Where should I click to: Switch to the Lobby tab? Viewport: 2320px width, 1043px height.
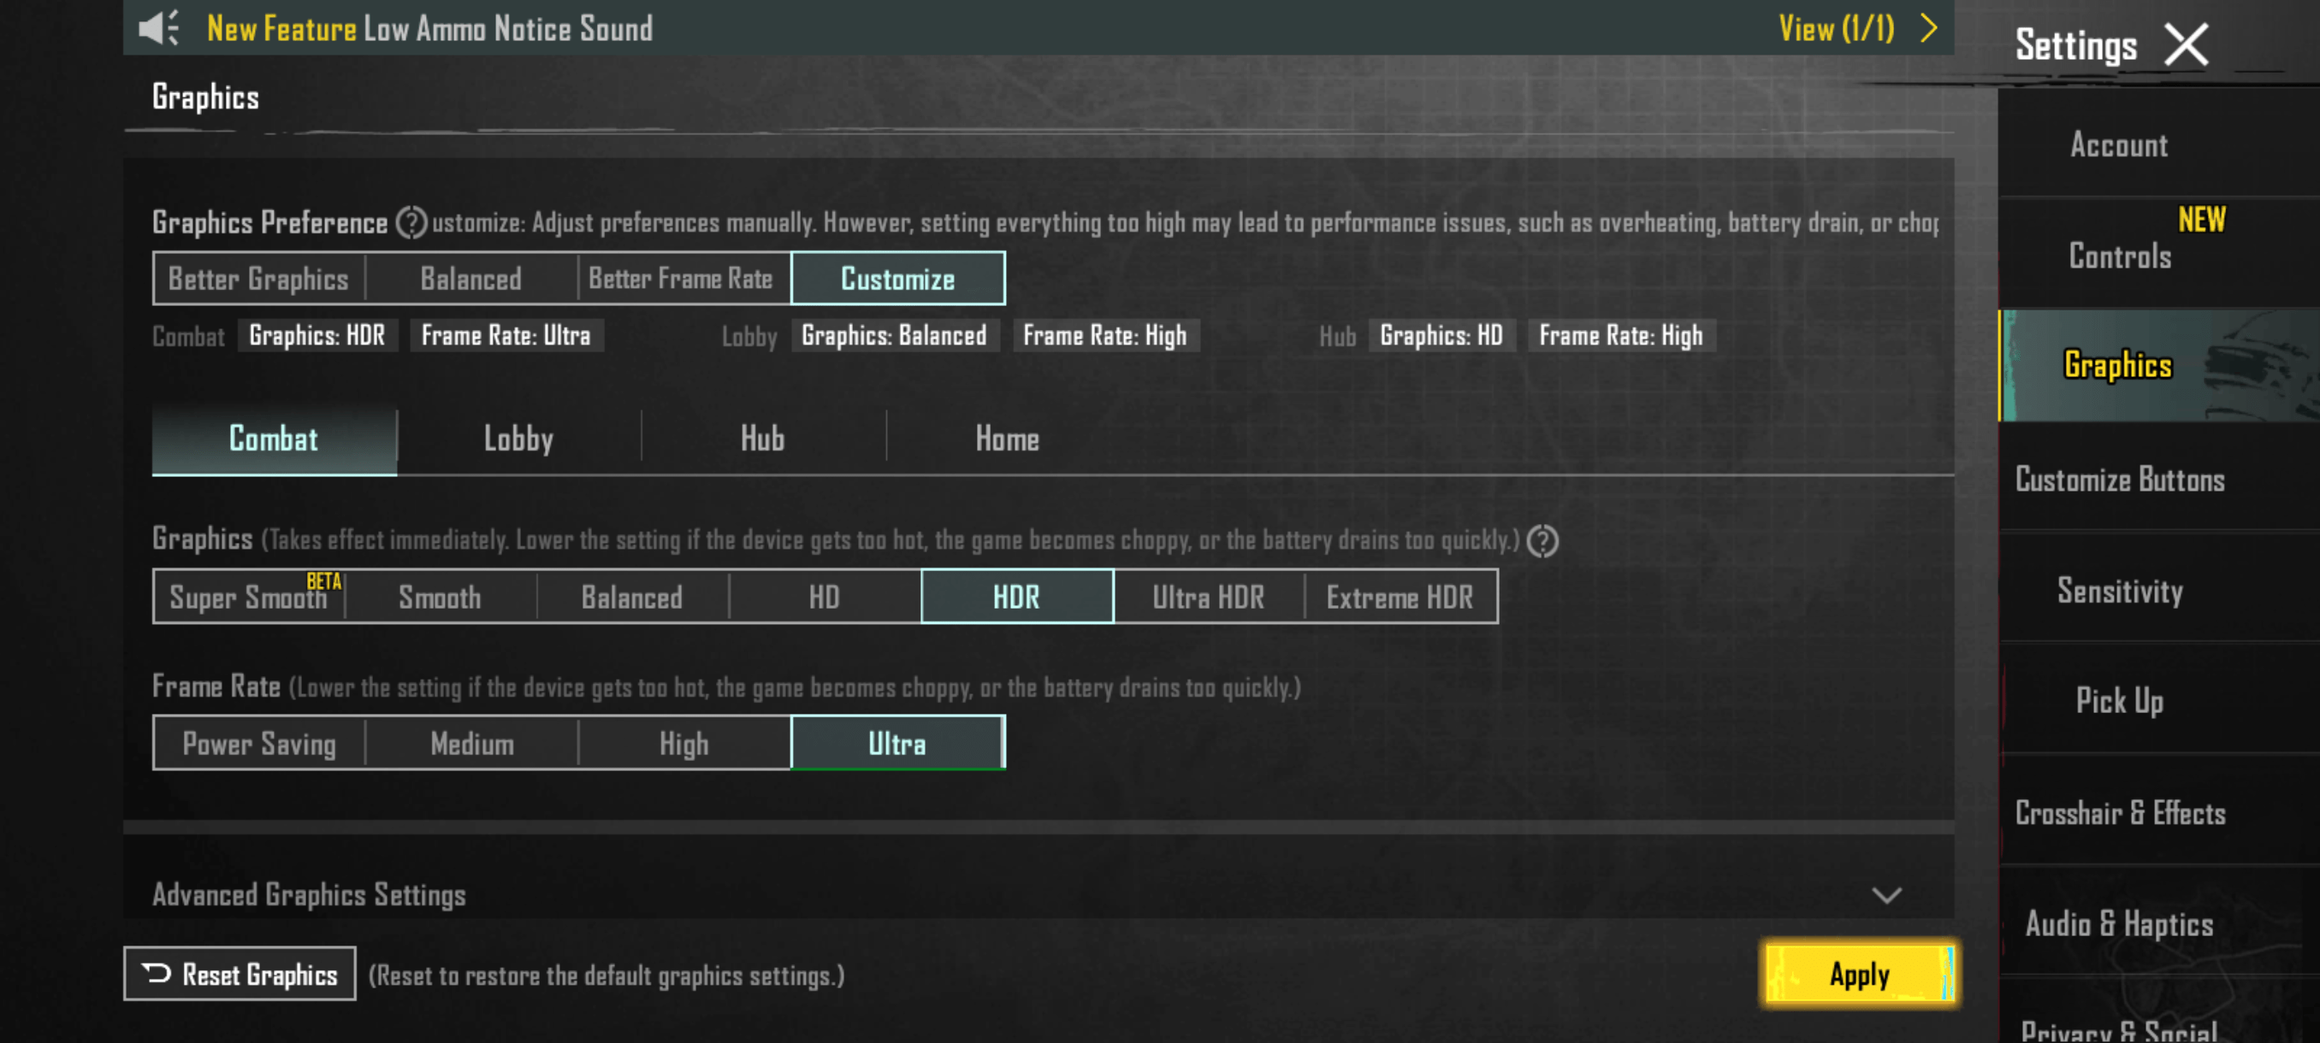coord(518,439)
